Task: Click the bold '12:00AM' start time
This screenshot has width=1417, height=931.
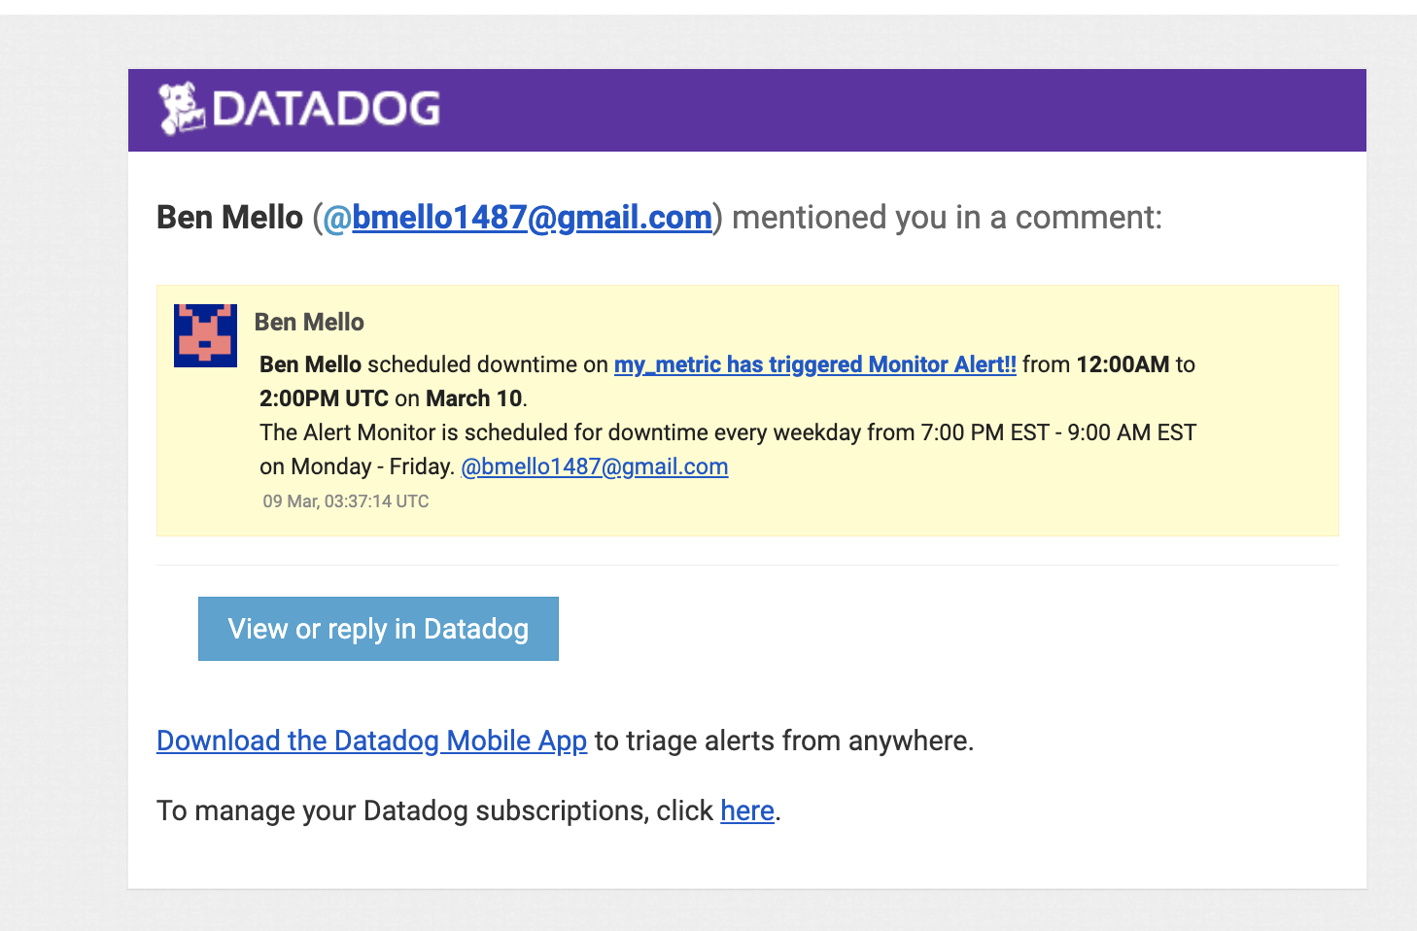Action: [x=1123, y=364]
